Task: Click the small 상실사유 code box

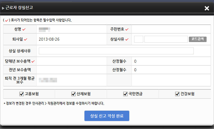Action: click(x=138, y=39)
